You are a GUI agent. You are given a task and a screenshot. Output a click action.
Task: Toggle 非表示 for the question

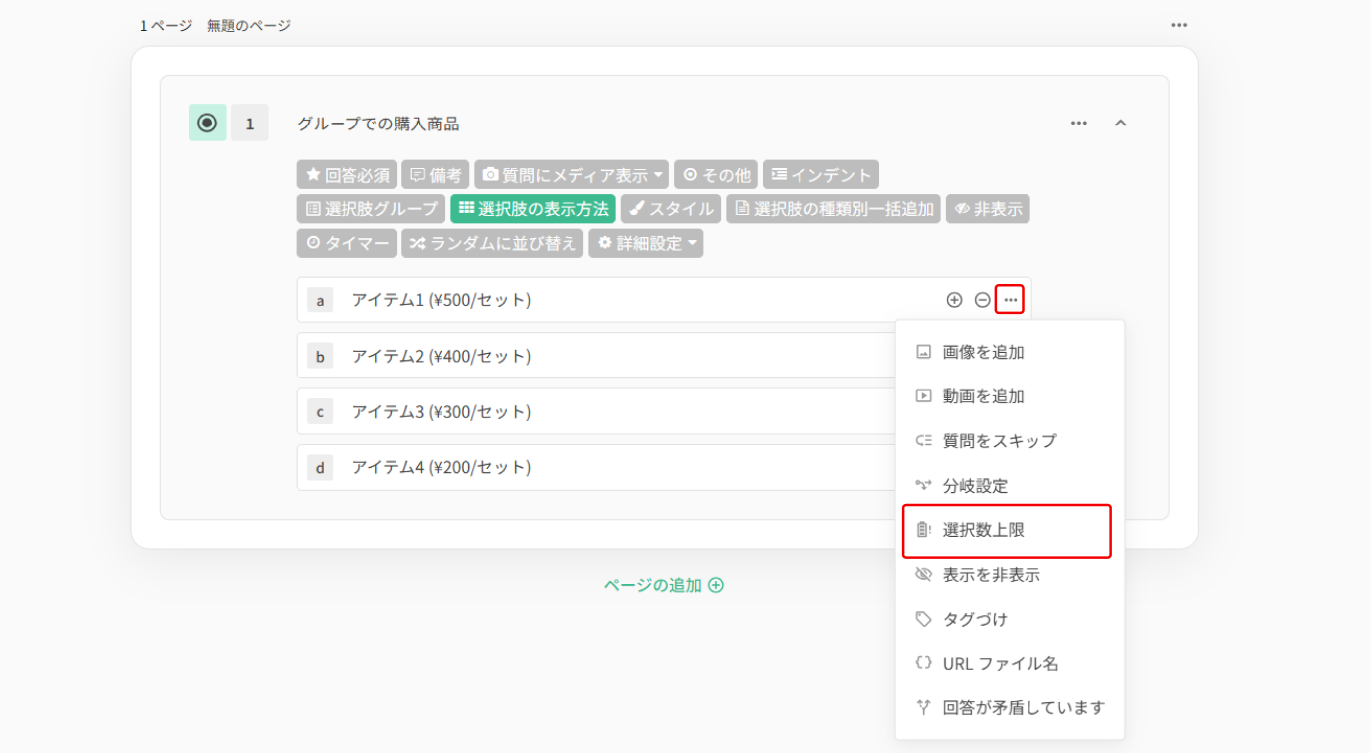click(988, 209)
